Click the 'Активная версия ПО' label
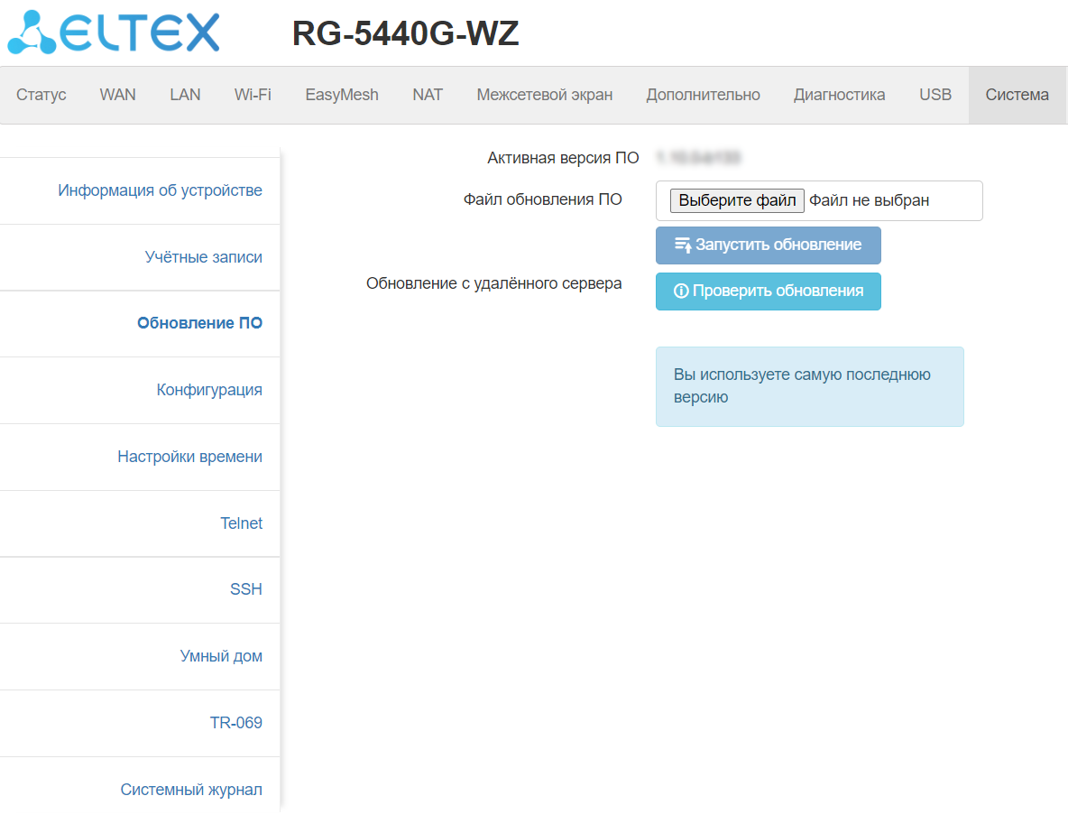1068x833 pixels. [x=563, y=158]
